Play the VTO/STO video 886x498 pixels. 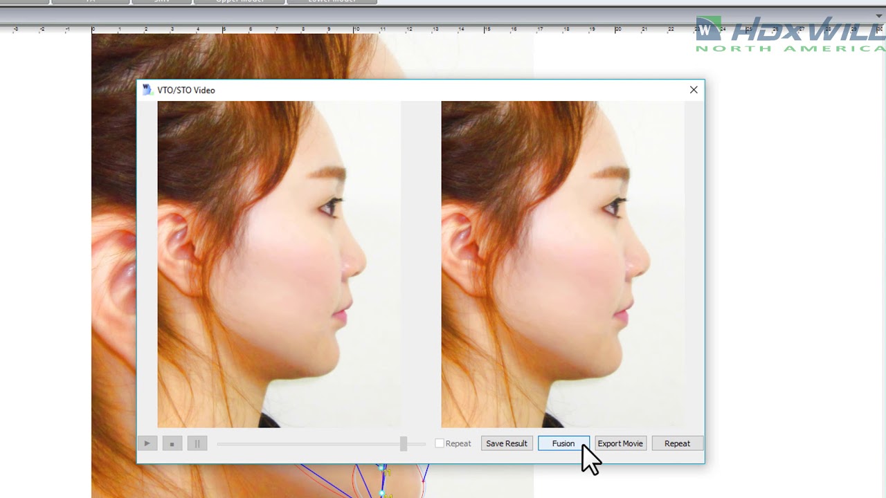tap(147, 443)
